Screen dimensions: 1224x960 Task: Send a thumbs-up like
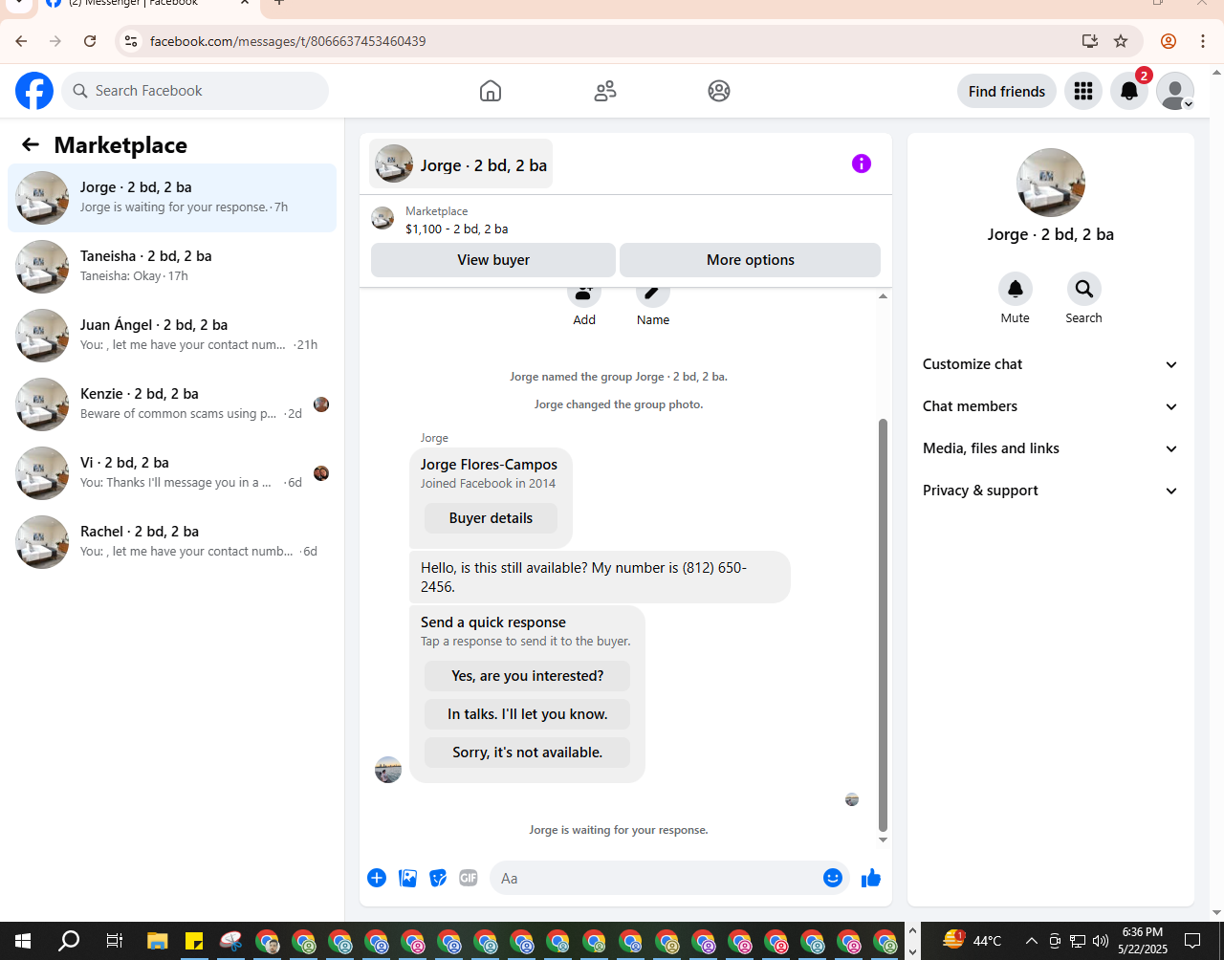(871, 878)
